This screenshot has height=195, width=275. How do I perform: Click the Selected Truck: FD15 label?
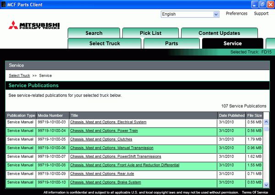coord(251,52)
